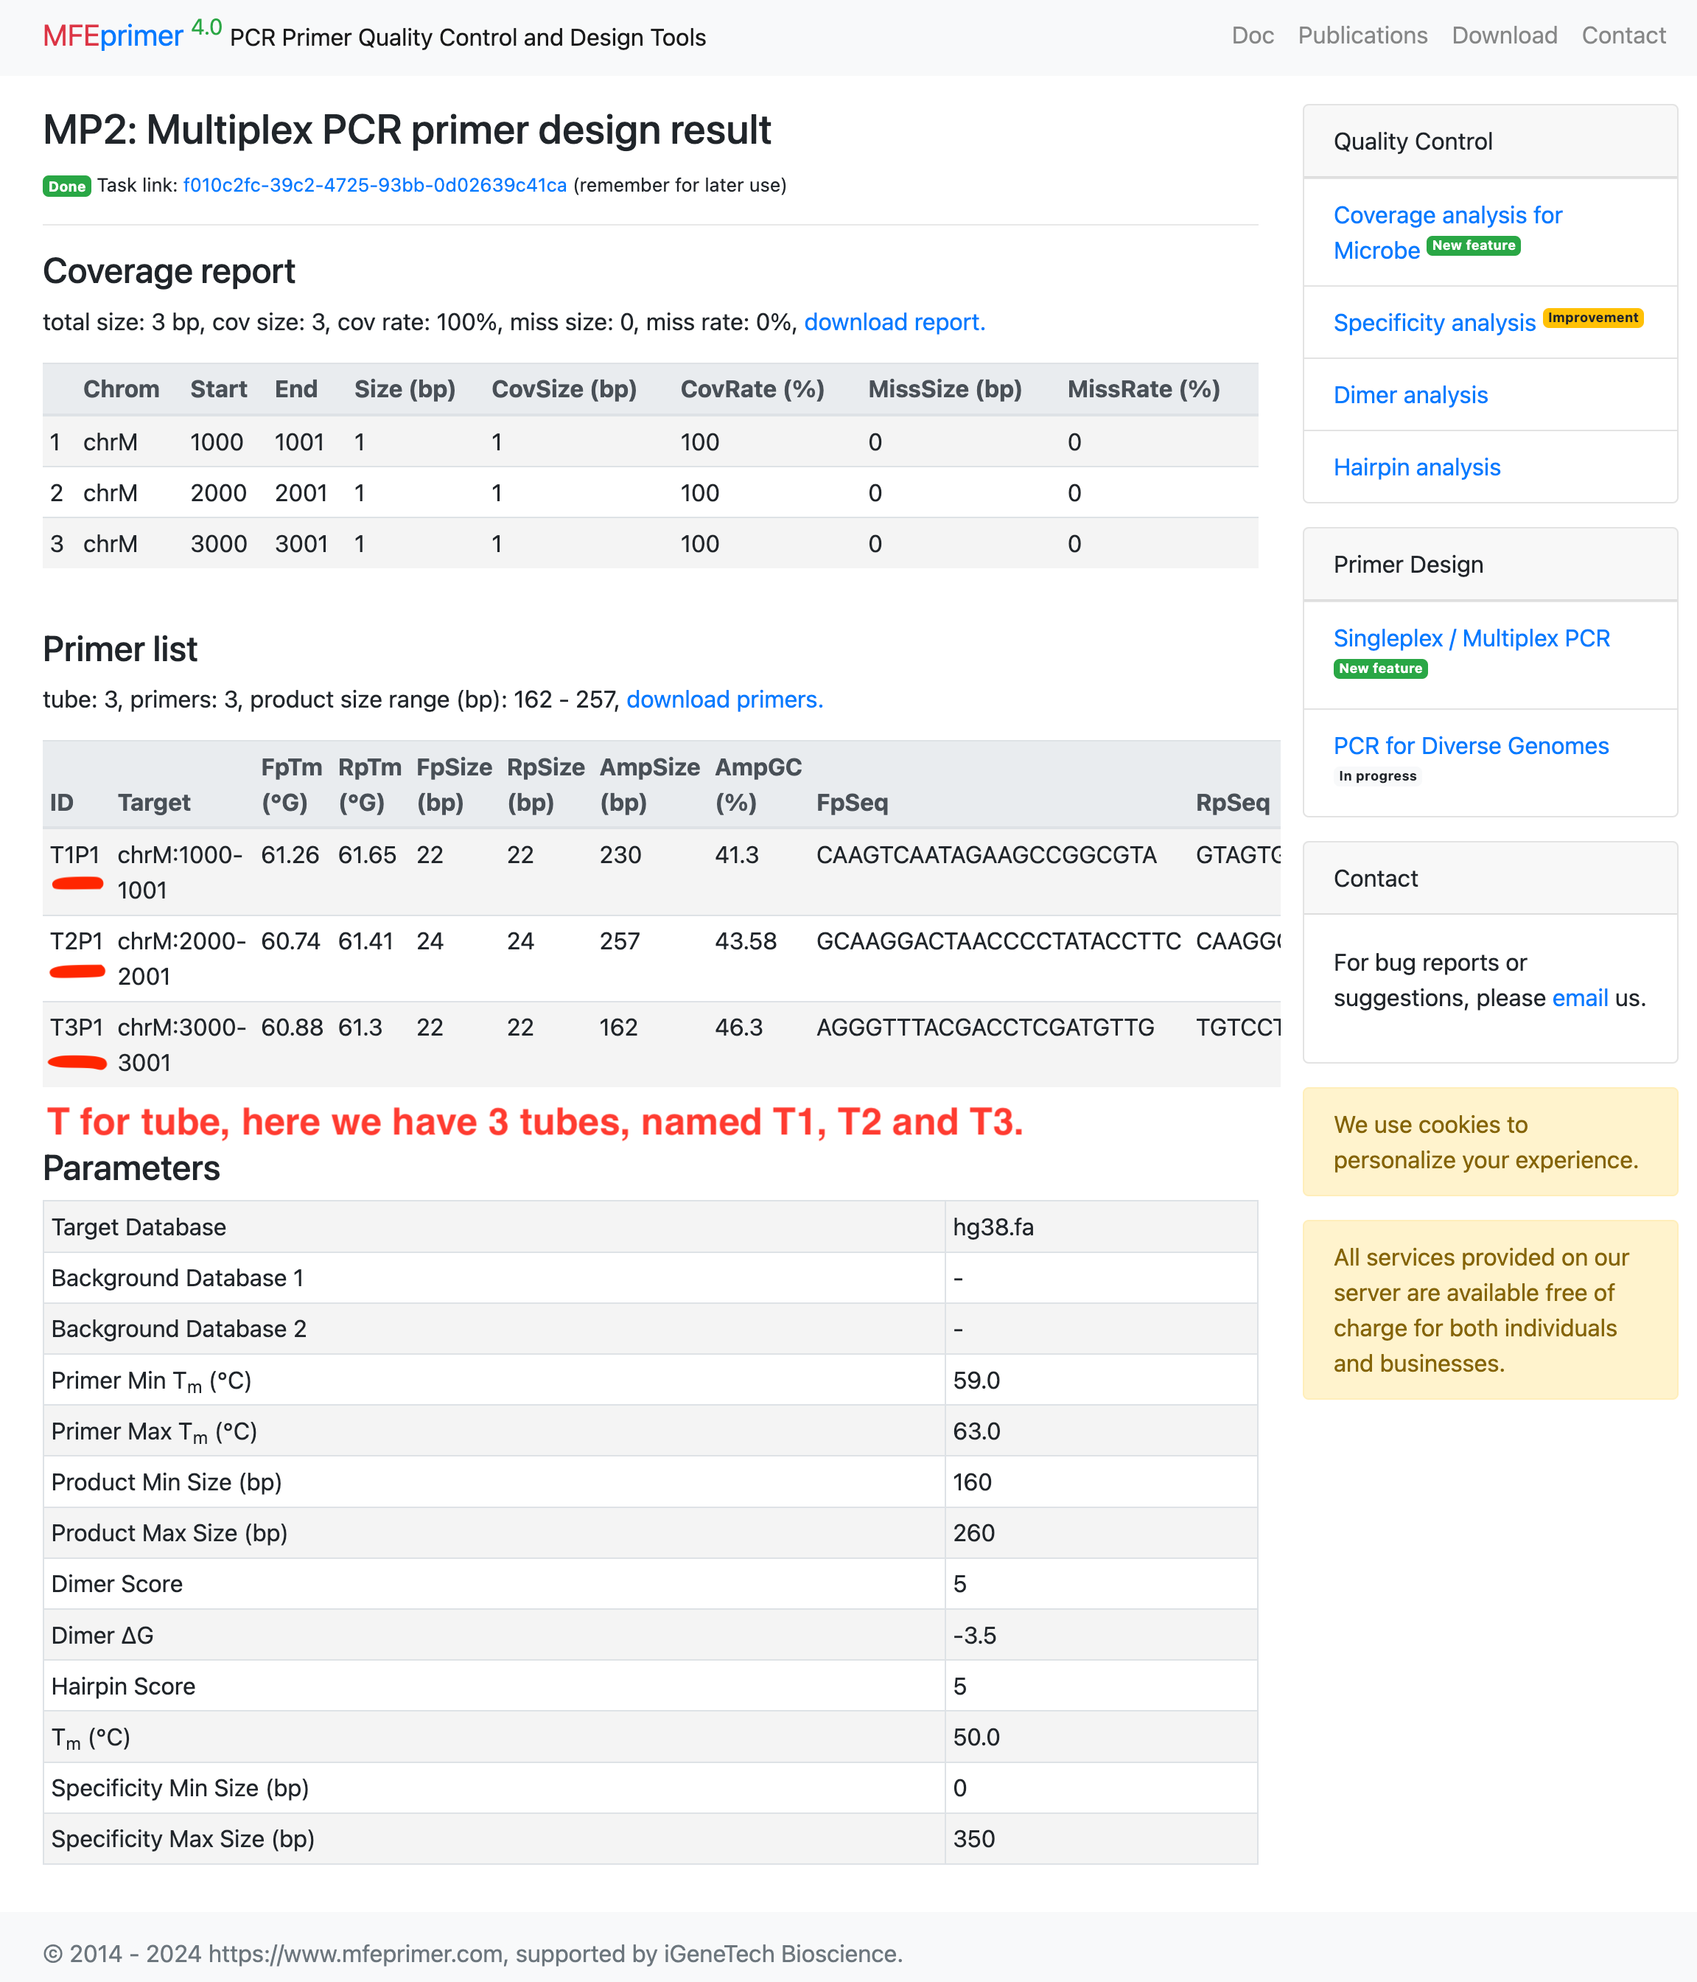Click the Hairpin Score parameter row label

123,1686
